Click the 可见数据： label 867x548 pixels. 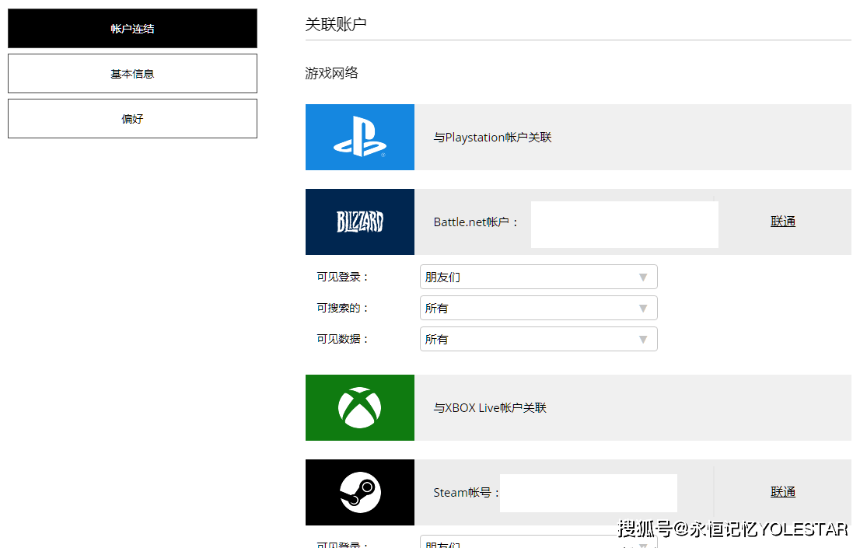pyautogui.click(x=342, y=339)
